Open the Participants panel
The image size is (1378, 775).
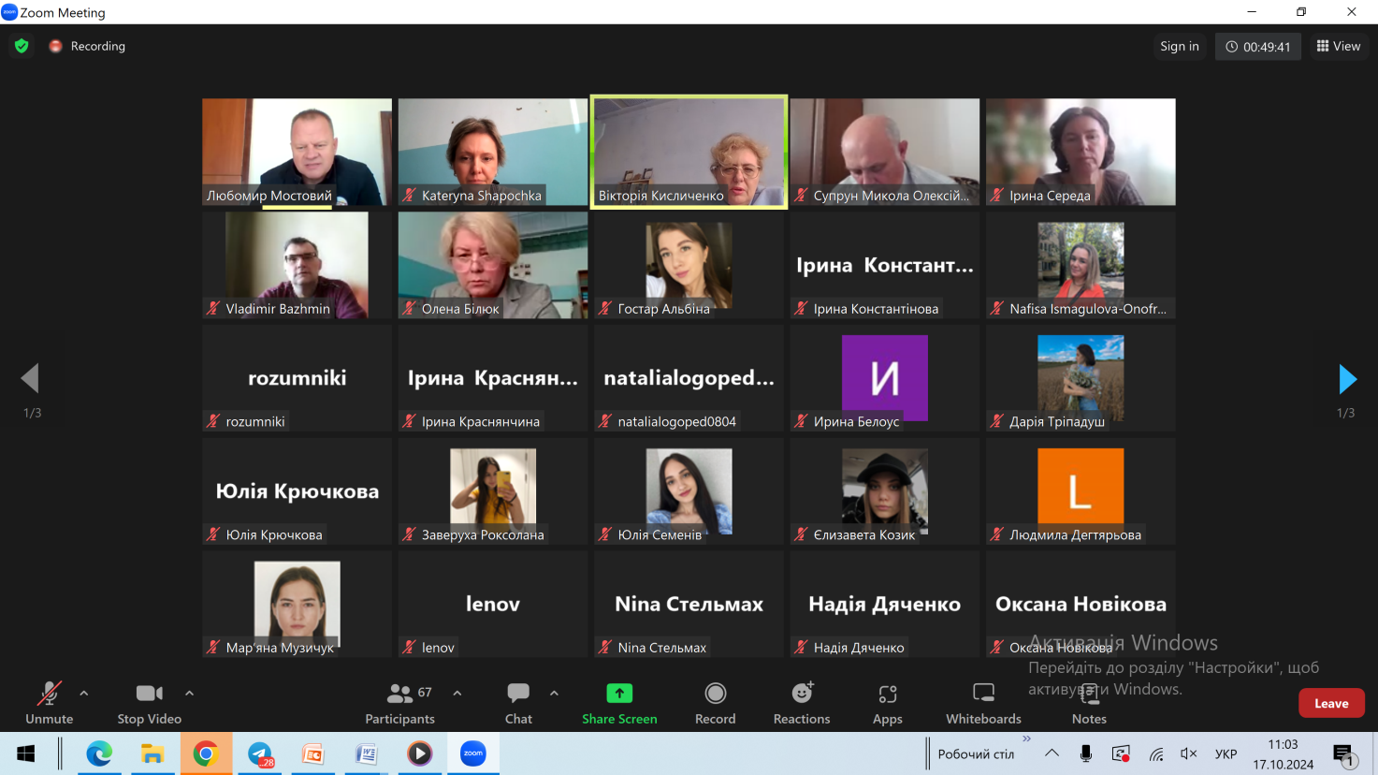pyautogui.click(x=400, y=703)
